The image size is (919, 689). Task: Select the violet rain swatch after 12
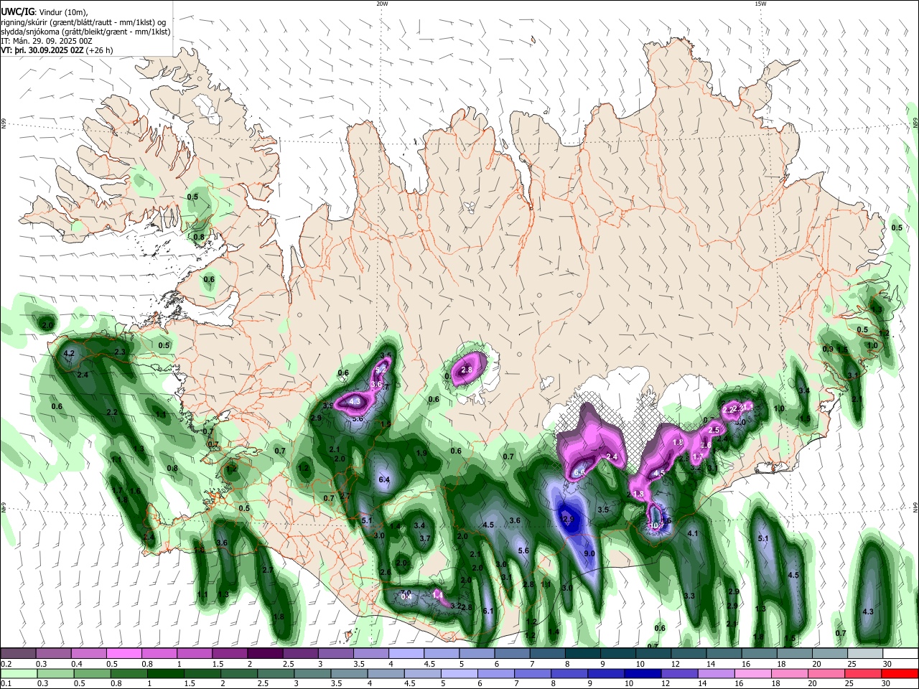pos(680,673)
